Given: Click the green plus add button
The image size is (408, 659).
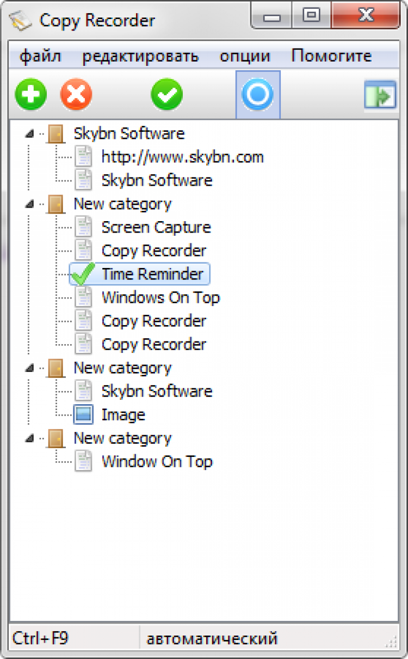Looking at the screenshot, I should (31, 95).
